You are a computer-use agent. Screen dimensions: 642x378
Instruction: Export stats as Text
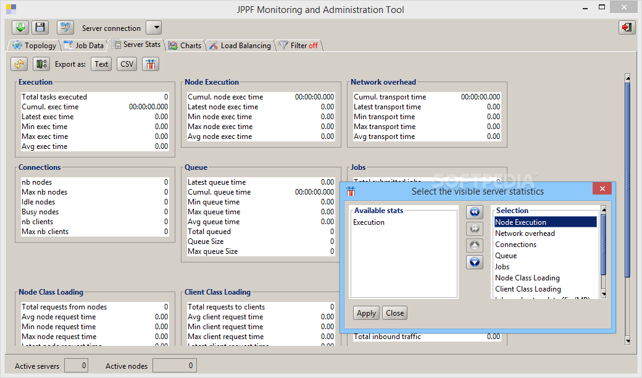click(101, 64)
